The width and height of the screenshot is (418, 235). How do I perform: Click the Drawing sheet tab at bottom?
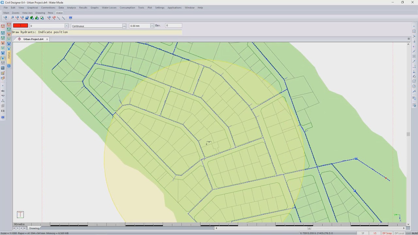click(34, 228)
